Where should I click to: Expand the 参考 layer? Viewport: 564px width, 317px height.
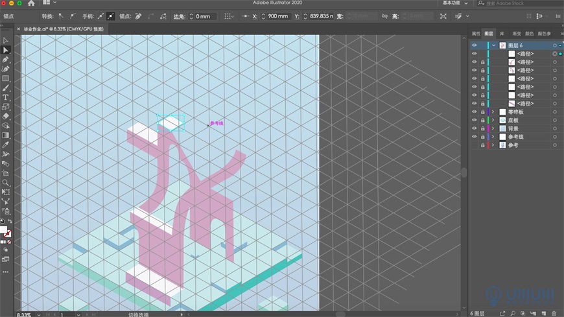(x=493, y=145)
